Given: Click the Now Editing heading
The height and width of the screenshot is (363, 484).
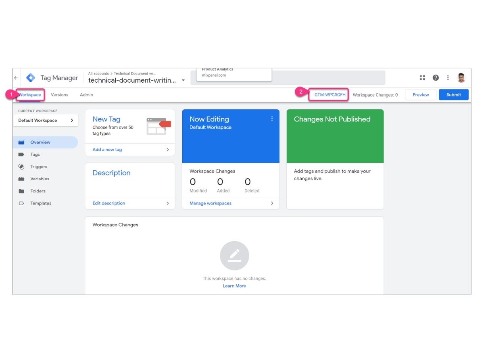Looking at the screenshot, I should 209,119.
